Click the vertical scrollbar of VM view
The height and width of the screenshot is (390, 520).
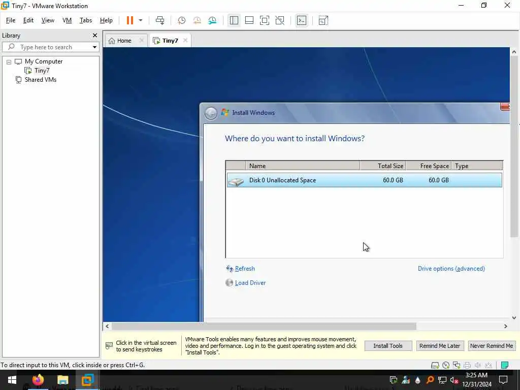pos(514,146)
